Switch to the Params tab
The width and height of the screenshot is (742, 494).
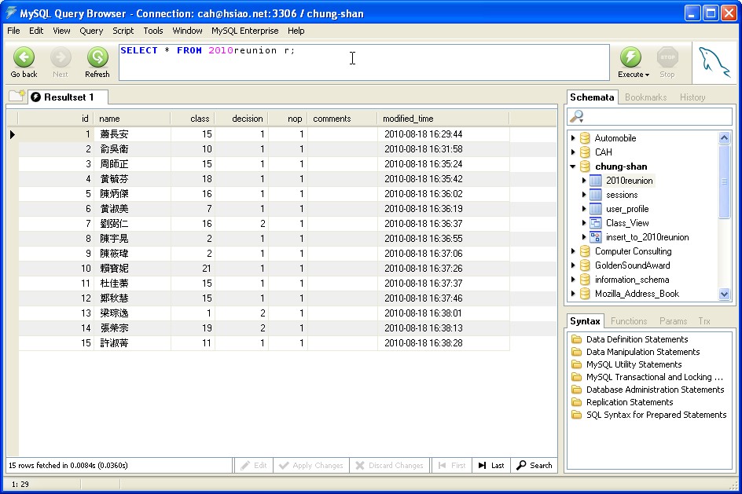tap(673, 321)
